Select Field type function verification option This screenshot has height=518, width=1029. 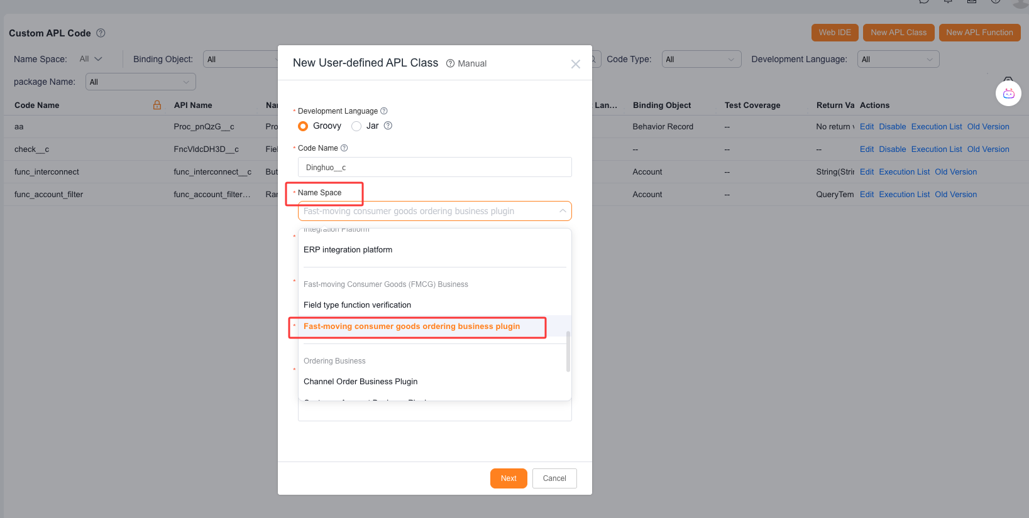click(357, 305)
